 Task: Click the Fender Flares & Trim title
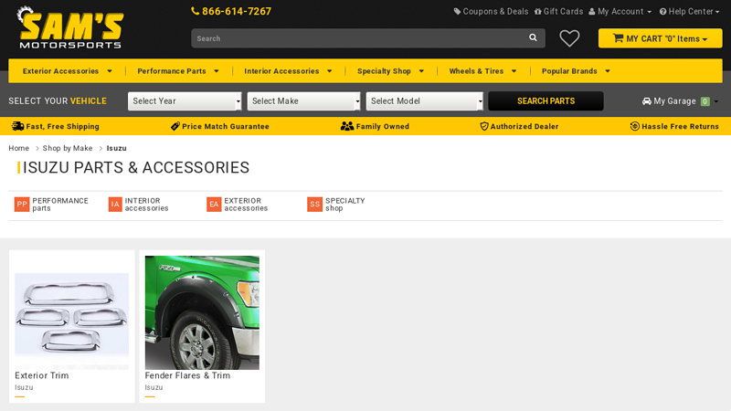tap(187, 375)
